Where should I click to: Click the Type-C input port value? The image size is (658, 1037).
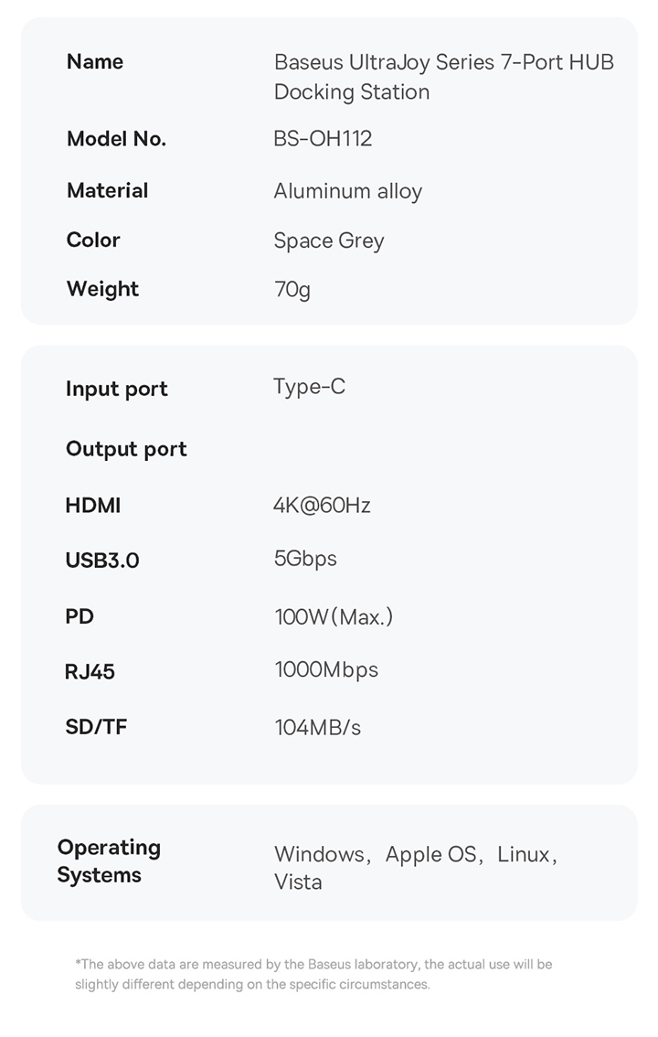coord(309,387)
